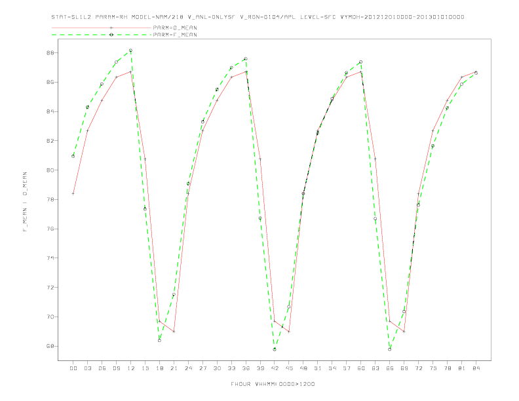Image resolution: width=519 pixels, height=401 pixels.
Task: Click the x-axis tick label 12
Action: pos(131,368)
